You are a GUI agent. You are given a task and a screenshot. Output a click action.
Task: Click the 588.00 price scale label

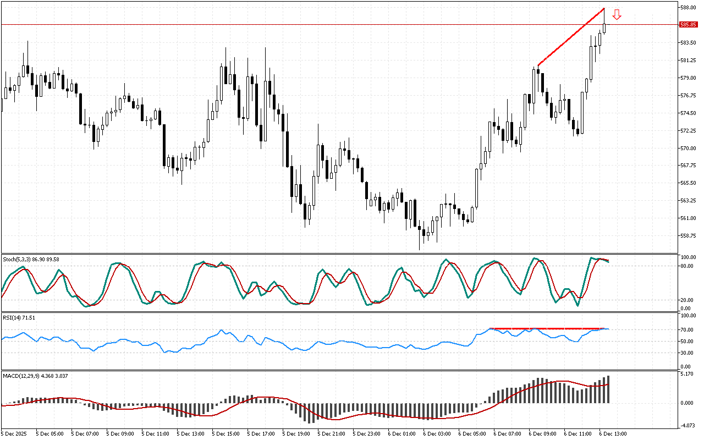point(688,8)
